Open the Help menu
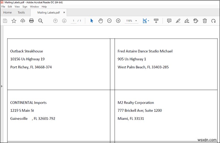The width and height of the screenshot is (220, 143). pyautogui.click(x=44, y=7)
